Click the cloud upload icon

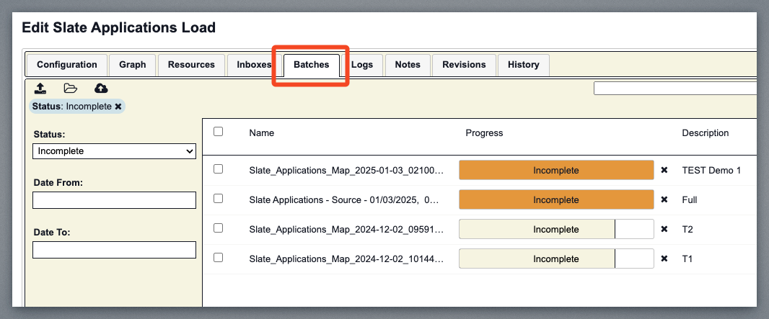point(101,89)
